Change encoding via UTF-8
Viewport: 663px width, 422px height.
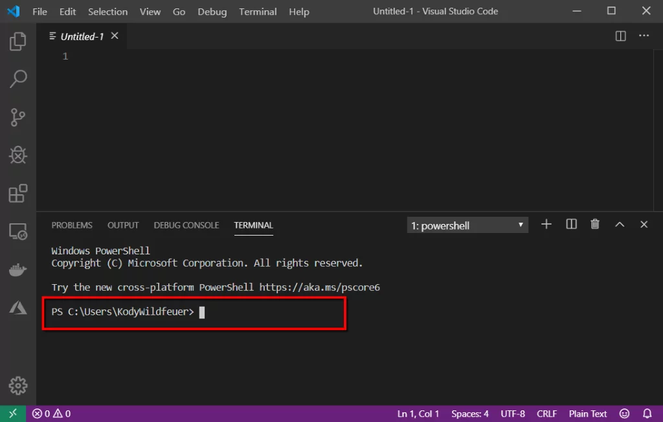(513, 414)
